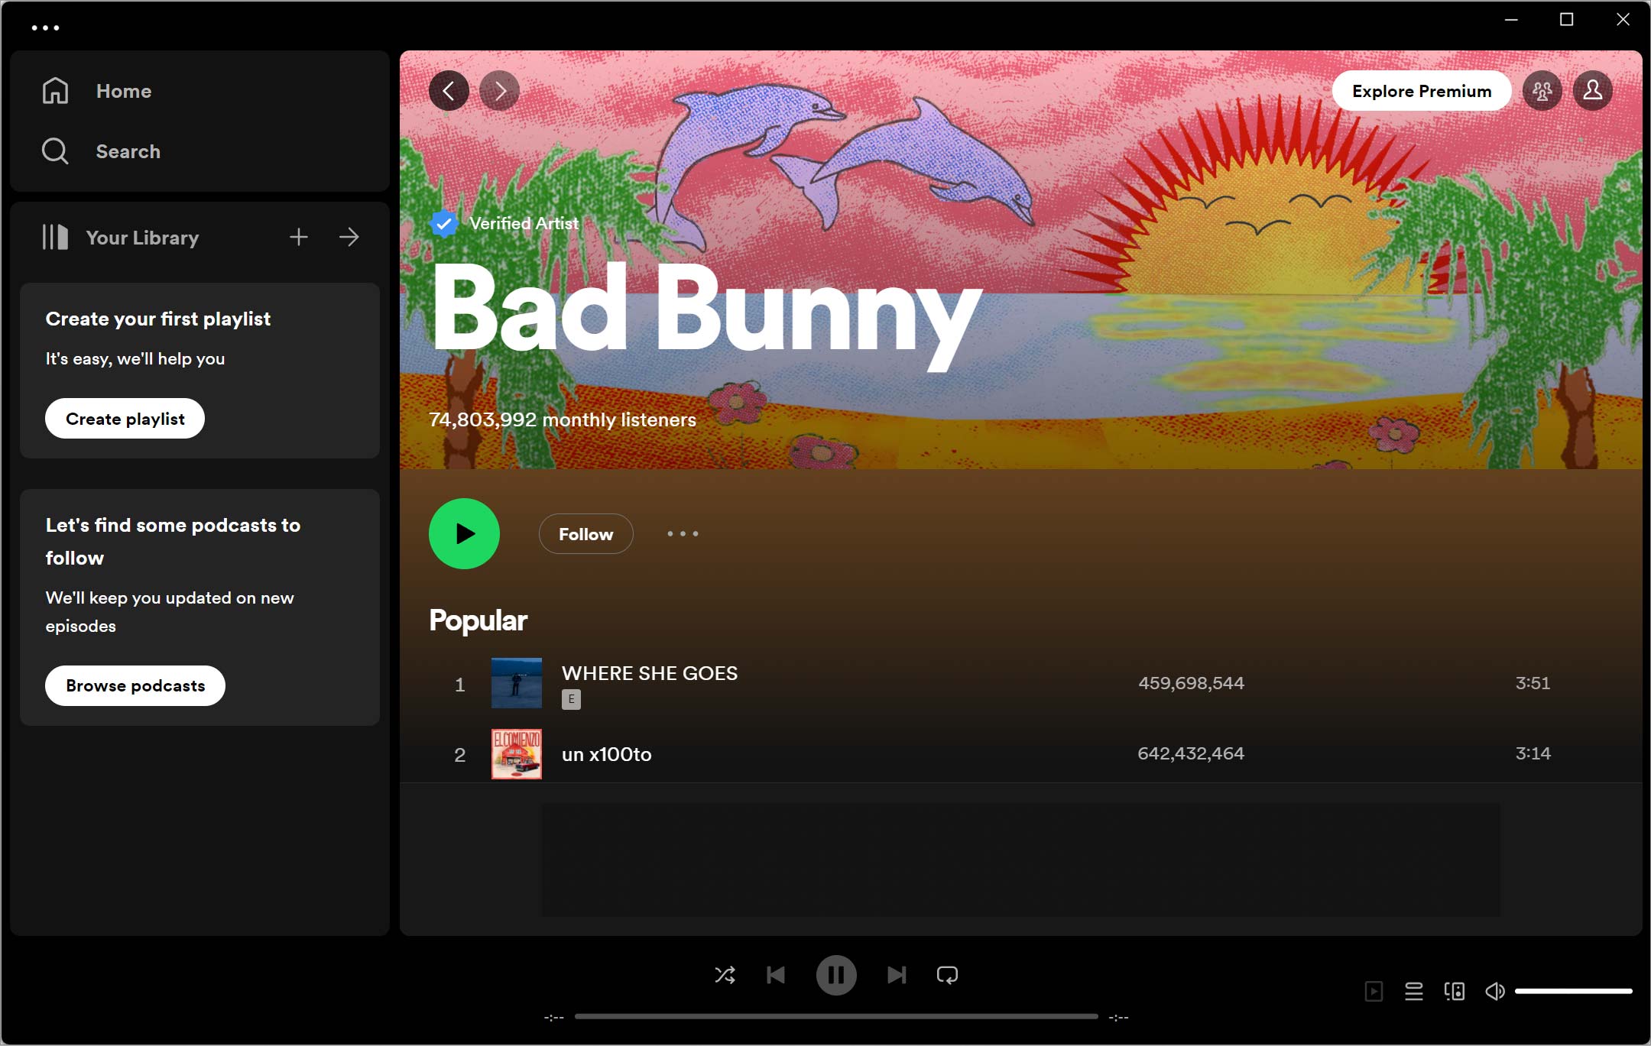
Task: Adjust the volume slider
Action: point(1574,991)
